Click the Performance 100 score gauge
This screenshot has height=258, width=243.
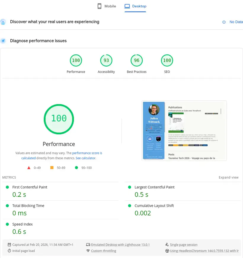(59, 119)
